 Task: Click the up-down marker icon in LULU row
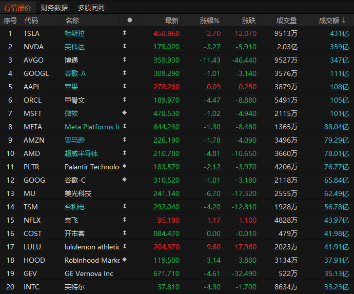[124, 246]
